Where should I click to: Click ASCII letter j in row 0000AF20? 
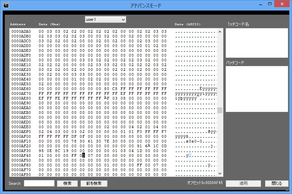tap(211, 146)
